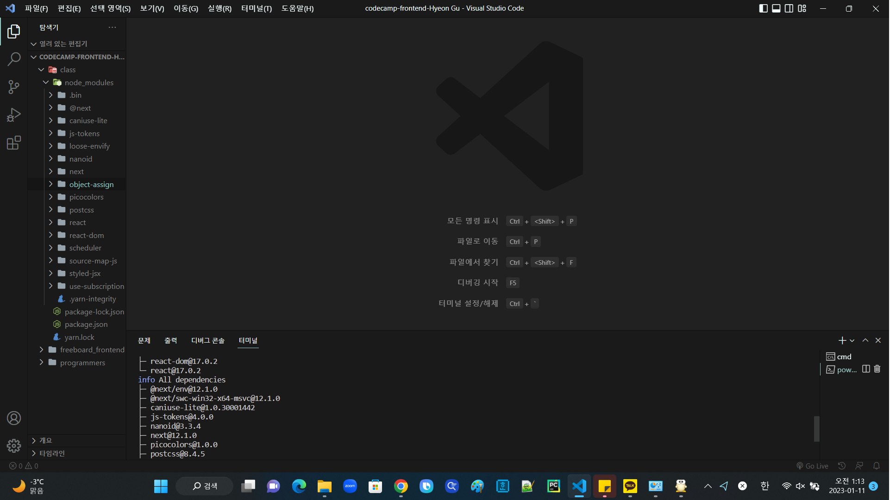Viewport: 890px width, 500px height.
Task: Click the taskbar 검색 search box
Action: (x=204, y=486)
